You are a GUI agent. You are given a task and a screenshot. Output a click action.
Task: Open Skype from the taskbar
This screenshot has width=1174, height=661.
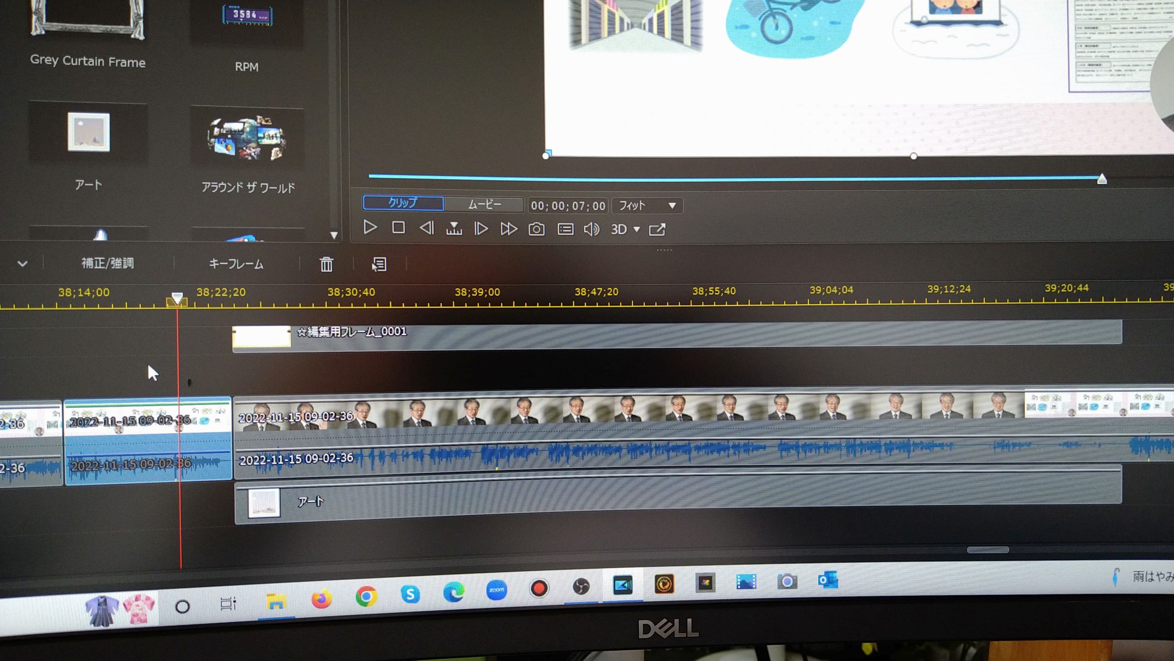[x=410, y=594]
